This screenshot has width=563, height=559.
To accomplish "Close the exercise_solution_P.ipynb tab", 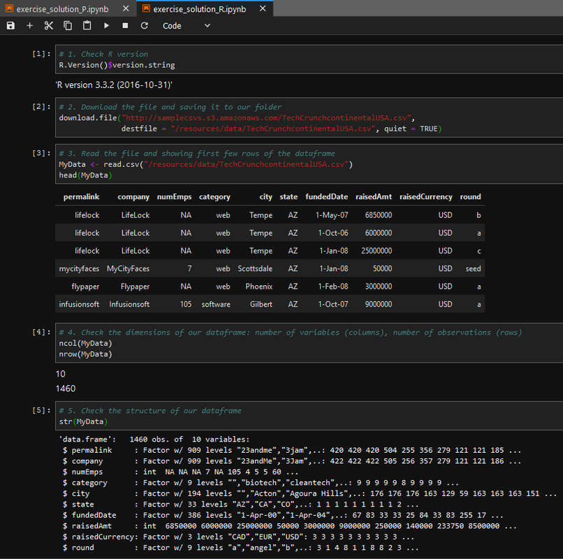I will pos(125,8).
